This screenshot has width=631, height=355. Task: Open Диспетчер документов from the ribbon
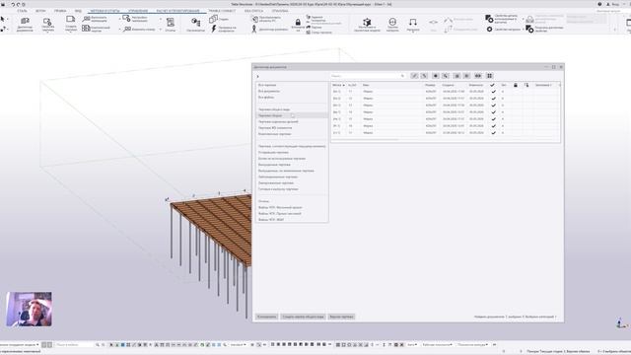tap(25, 24)
